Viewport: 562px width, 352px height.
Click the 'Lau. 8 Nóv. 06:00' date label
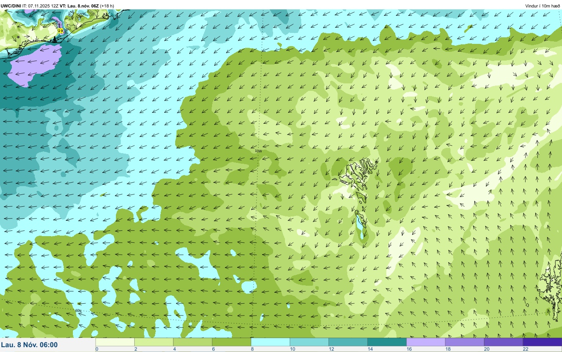pos(29,345)
